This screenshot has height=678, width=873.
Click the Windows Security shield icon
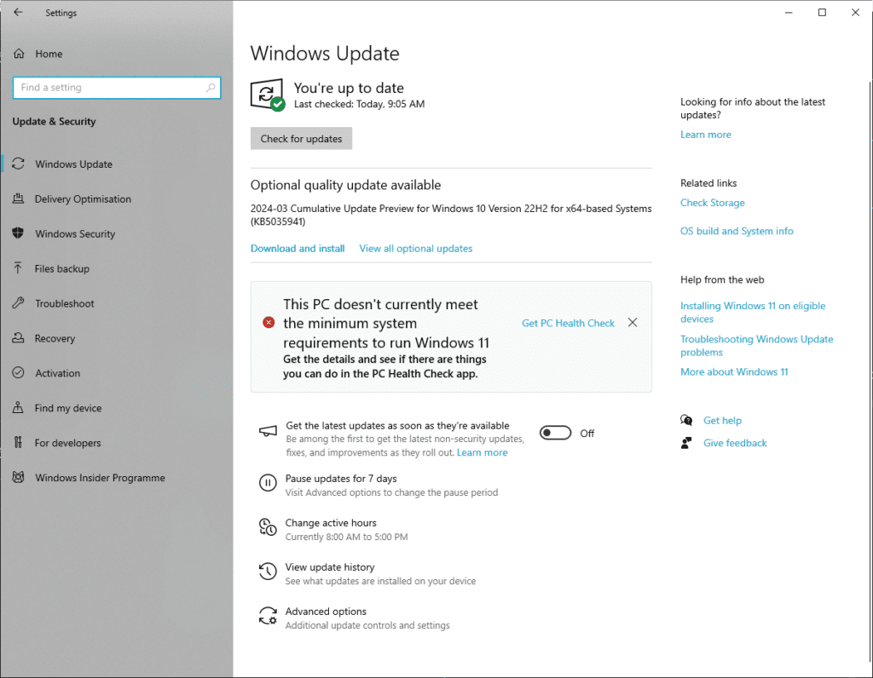[x=19, y=233]
